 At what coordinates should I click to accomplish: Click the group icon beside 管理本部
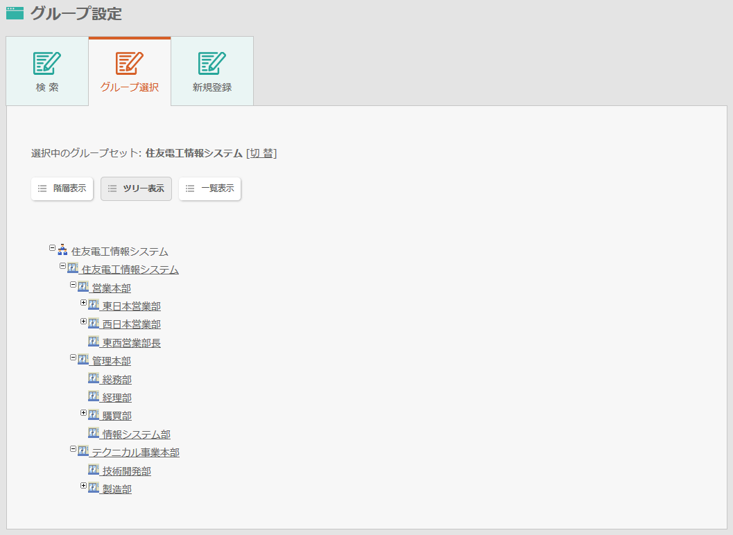click(x=83, y=359)
